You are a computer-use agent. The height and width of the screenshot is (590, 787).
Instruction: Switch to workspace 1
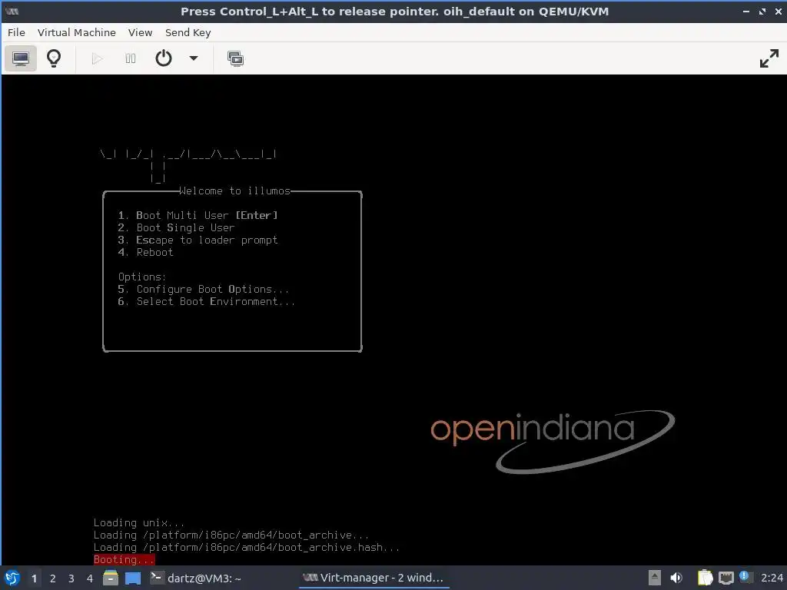pos(34,578)
